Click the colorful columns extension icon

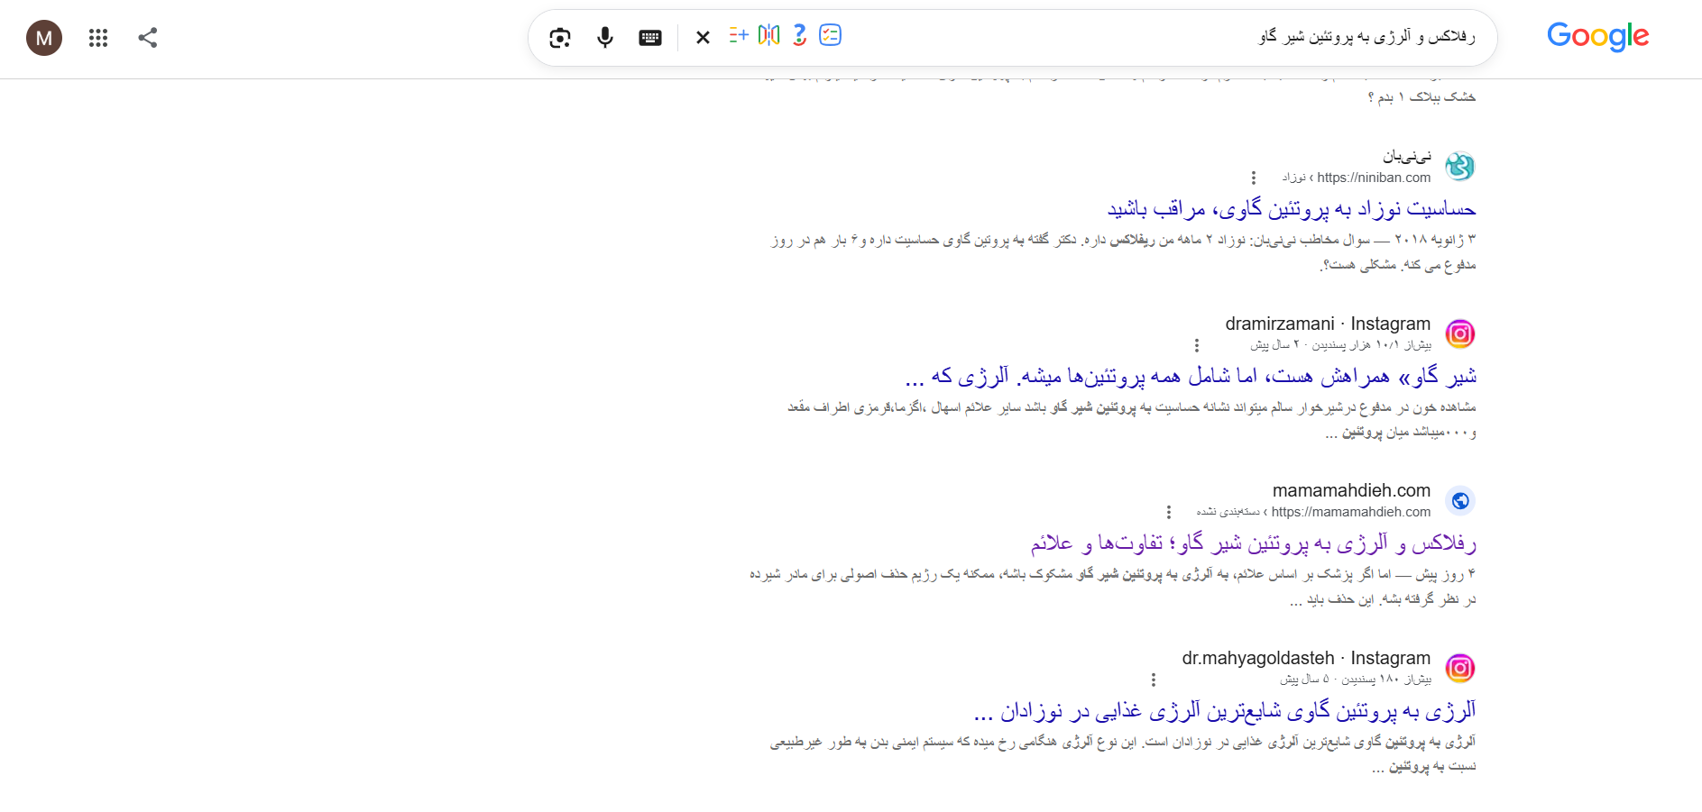(768, 35)
